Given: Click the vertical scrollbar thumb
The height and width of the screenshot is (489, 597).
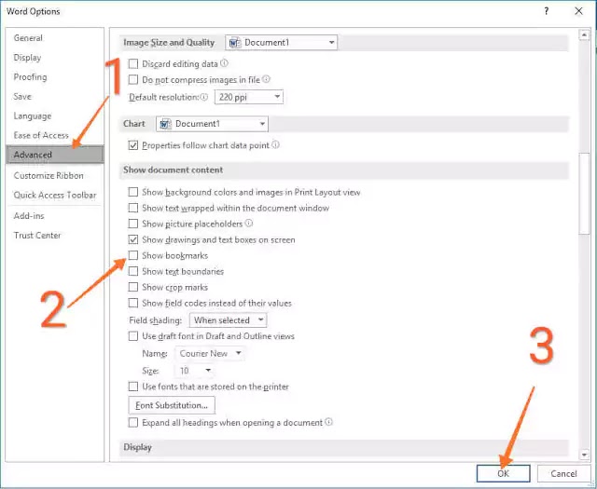Looking at the screenshot, I should pos(584,194).
